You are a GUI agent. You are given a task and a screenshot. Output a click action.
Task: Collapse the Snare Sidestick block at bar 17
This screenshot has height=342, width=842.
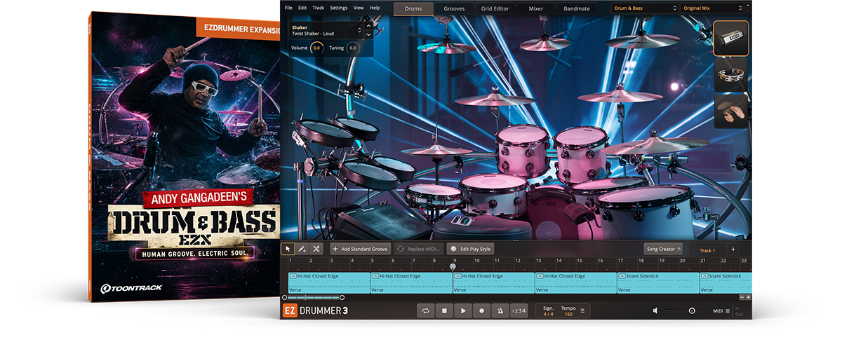(621, 276)
